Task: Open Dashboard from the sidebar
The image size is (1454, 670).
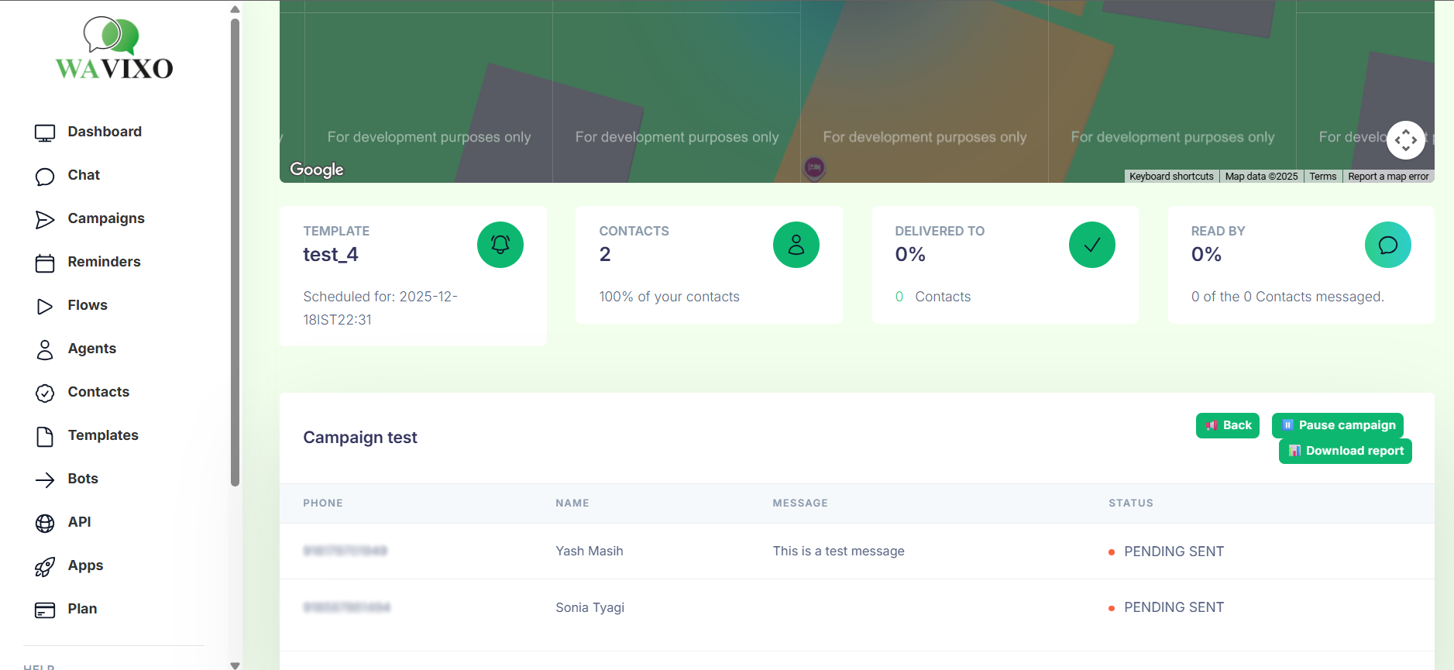Action: 104,132
